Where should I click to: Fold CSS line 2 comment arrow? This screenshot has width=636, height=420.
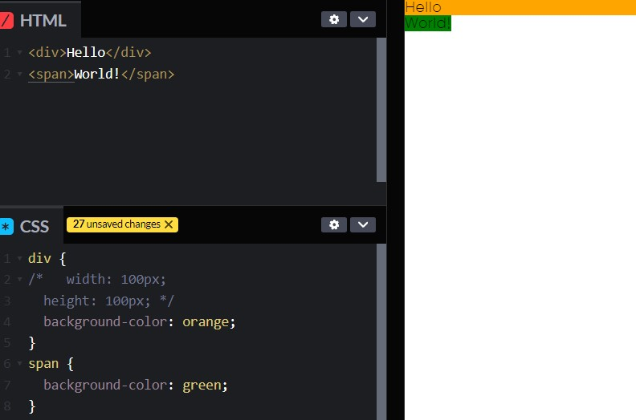click(19, 280)
